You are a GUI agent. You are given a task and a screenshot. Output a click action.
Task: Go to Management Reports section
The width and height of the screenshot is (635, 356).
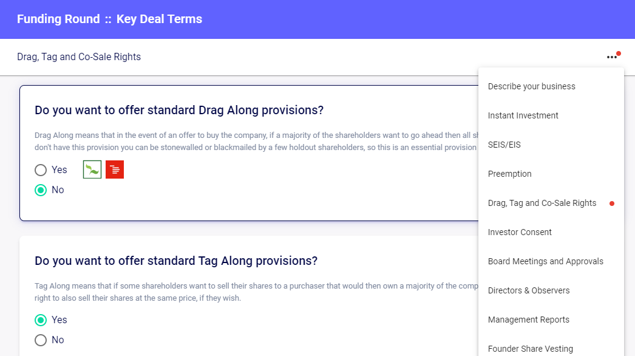point(528,320)
